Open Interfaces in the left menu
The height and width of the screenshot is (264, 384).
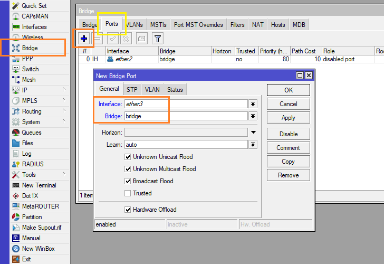pyautogui.click(x=34, y=27)
